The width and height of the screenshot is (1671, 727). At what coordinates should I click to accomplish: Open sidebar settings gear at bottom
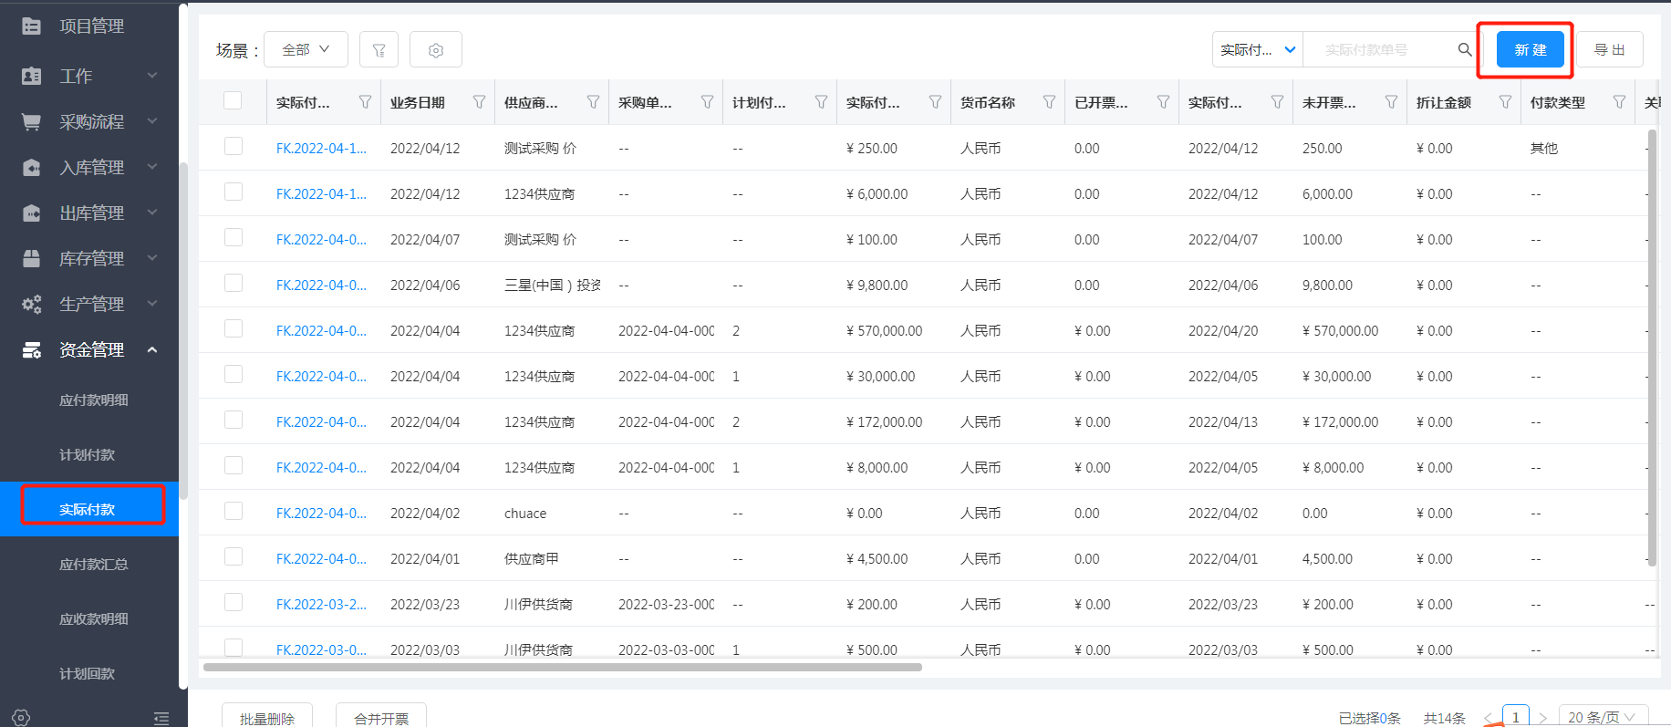[21, 718]
